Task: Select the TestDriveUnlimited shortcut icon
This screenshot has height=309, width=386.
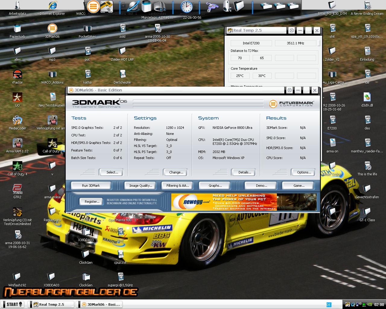Action: 17,216
